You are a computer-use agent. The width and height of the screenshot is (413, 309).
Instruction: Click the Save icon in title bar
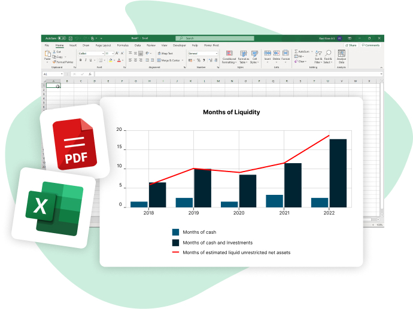click(71, 38)
